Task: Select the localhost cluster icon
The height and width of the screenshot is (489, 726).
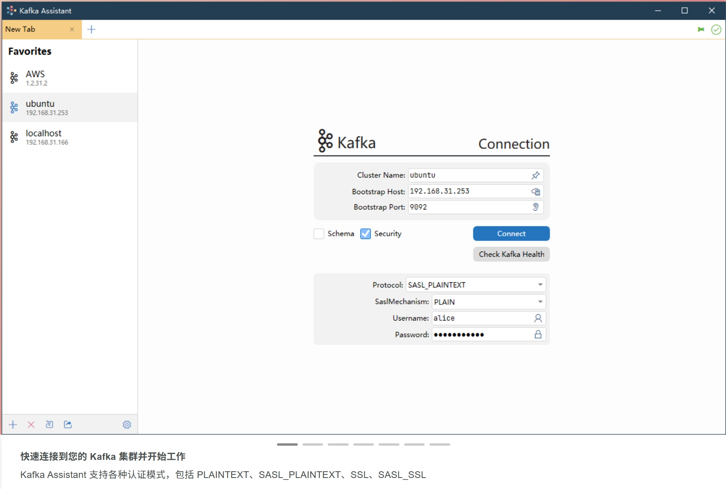Action: coord(14,137)
